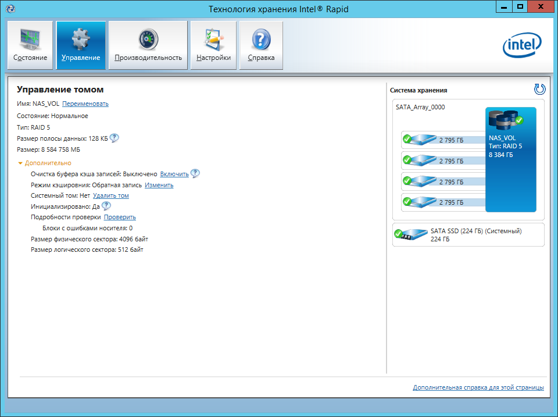Open additional help for this page link
This screenshot has width=558, height=417.
pos(478,387)
